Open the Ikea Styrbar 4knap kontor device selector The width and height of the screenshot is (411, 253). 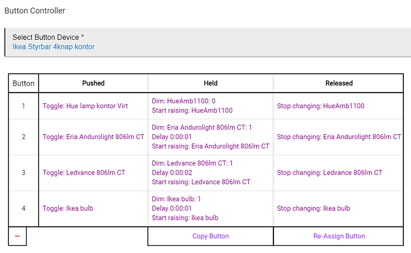point(54,46)
